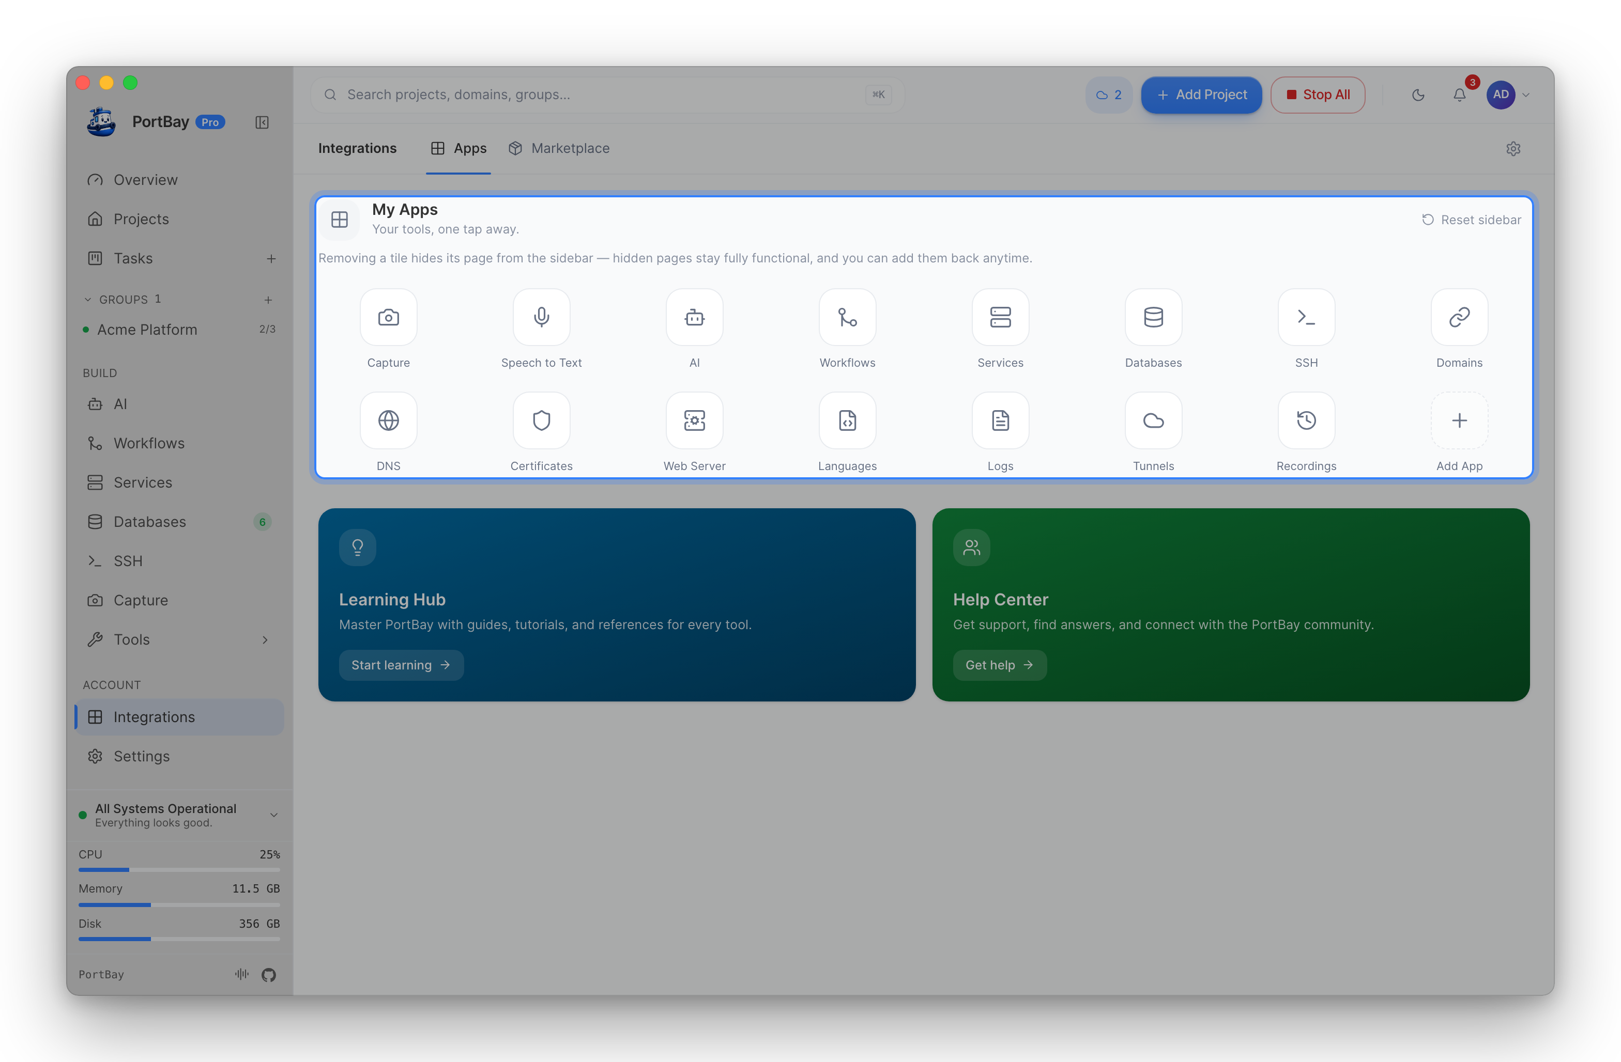Open the AI app tile in My Apps
This screenshot has height=1062, width=1621.
pos(694,317)
